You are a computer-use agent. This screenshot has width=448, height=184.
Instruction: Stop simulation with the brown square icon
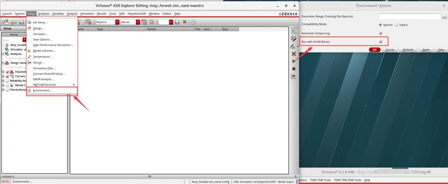pyautogui.click(x=294, y=68)
